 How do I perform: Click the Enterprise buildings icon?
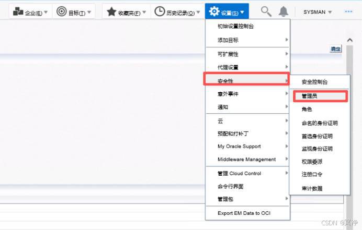tap(18, 11)
